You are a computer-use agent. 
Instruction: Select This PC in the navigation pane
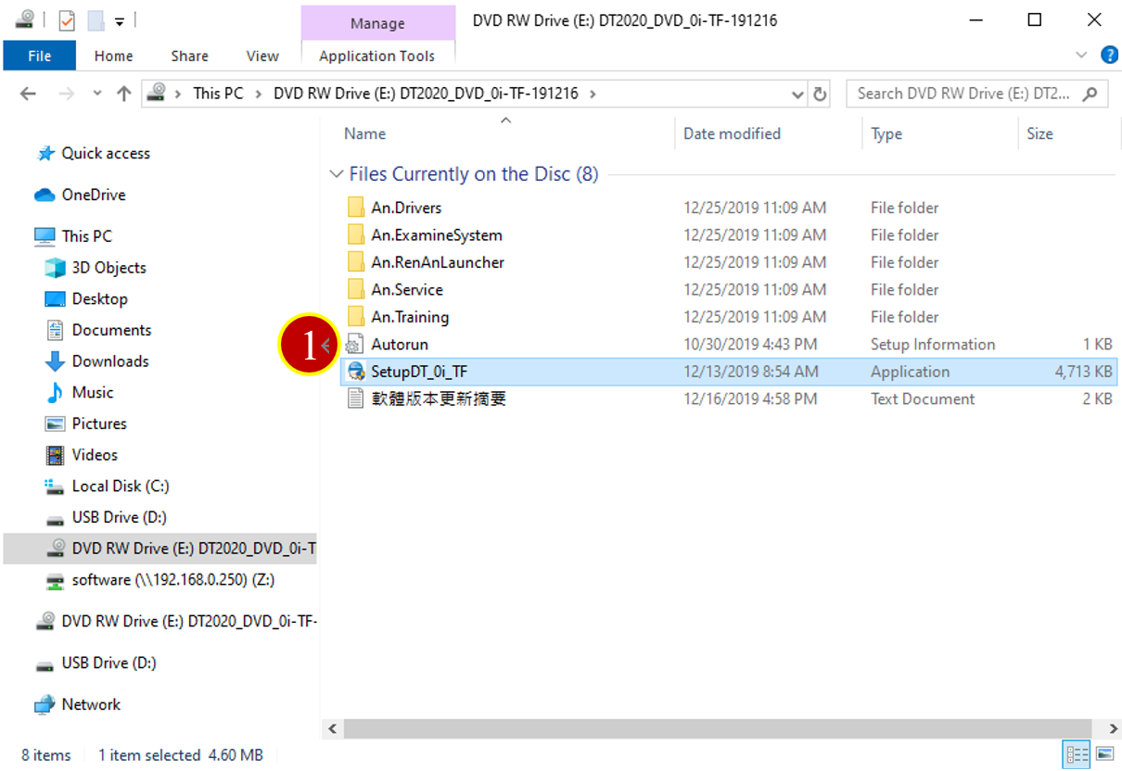pyautogui.click(x=86, y=236)
